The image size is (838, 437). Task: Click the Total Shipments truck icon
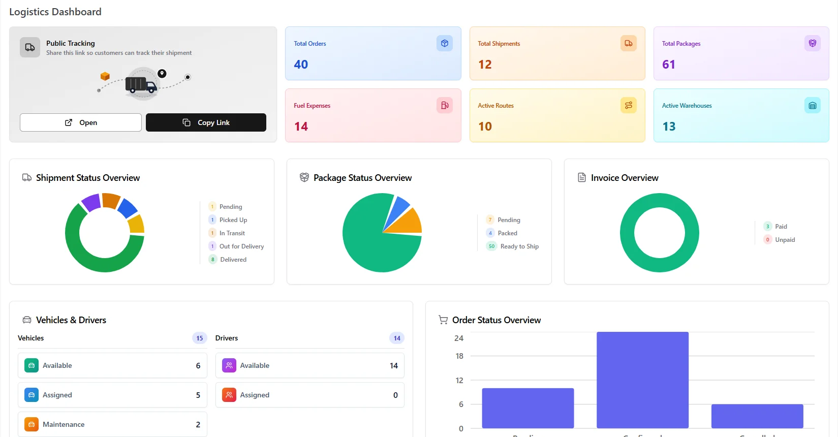[629, 43]
